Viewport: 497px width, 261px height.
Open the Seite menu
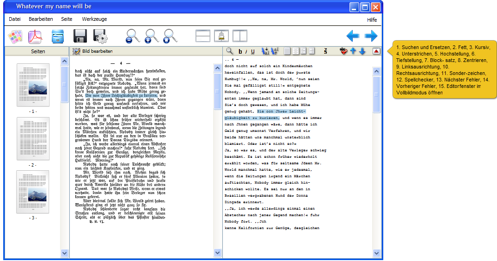[67, 19]
